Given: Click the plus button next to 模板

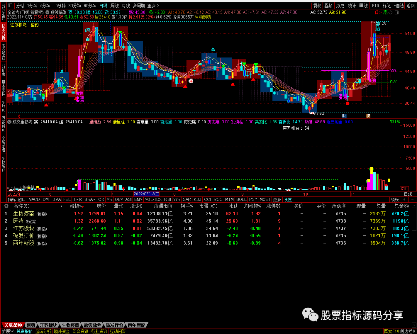Looking at the screenshot, I should (404, 199).
